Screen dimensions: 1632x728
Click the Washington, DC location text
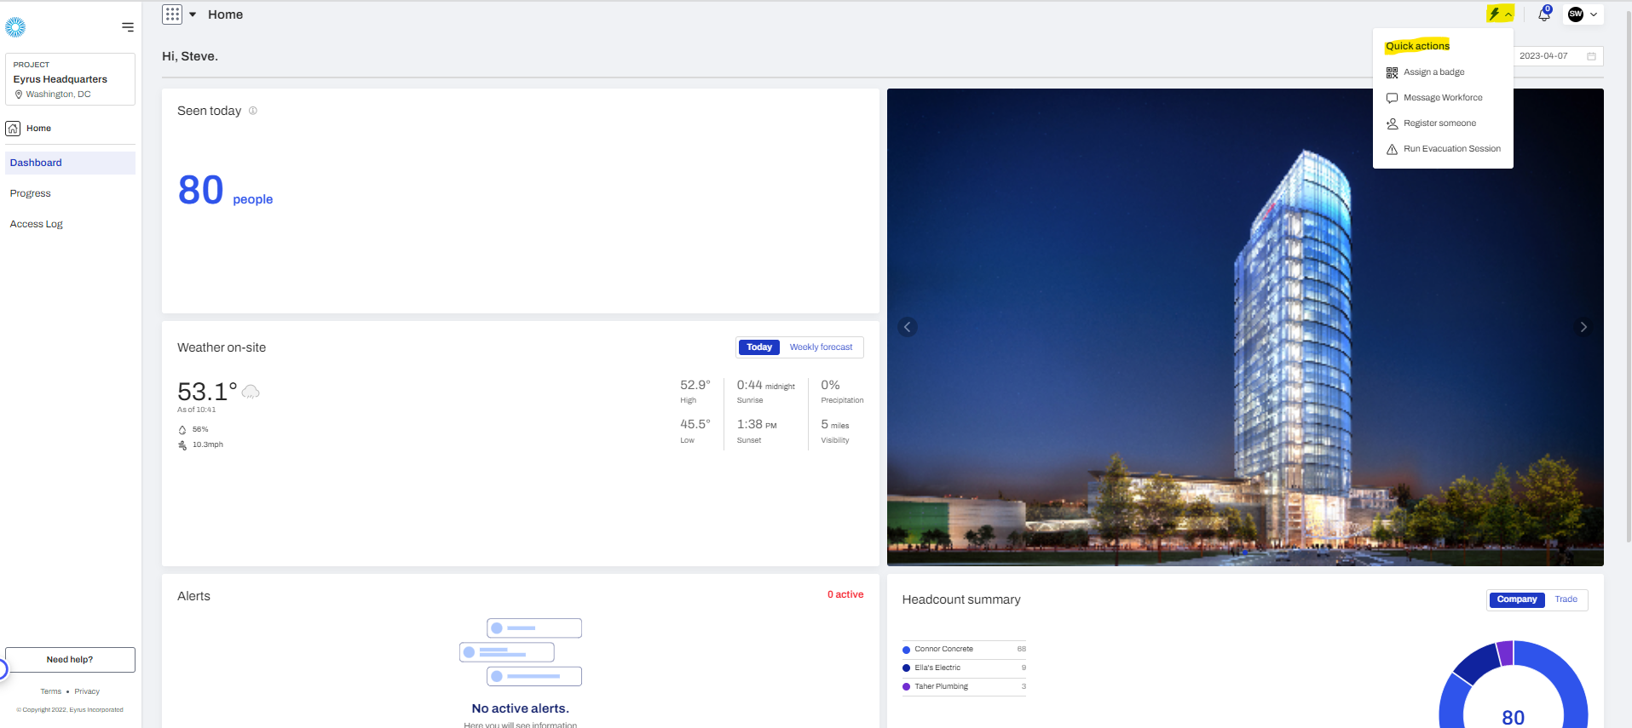58,95
